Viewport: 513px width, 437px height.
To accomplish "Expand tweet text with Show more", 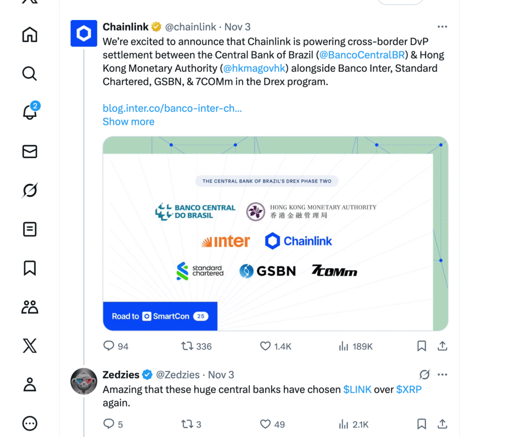I will tap(128, 122).
